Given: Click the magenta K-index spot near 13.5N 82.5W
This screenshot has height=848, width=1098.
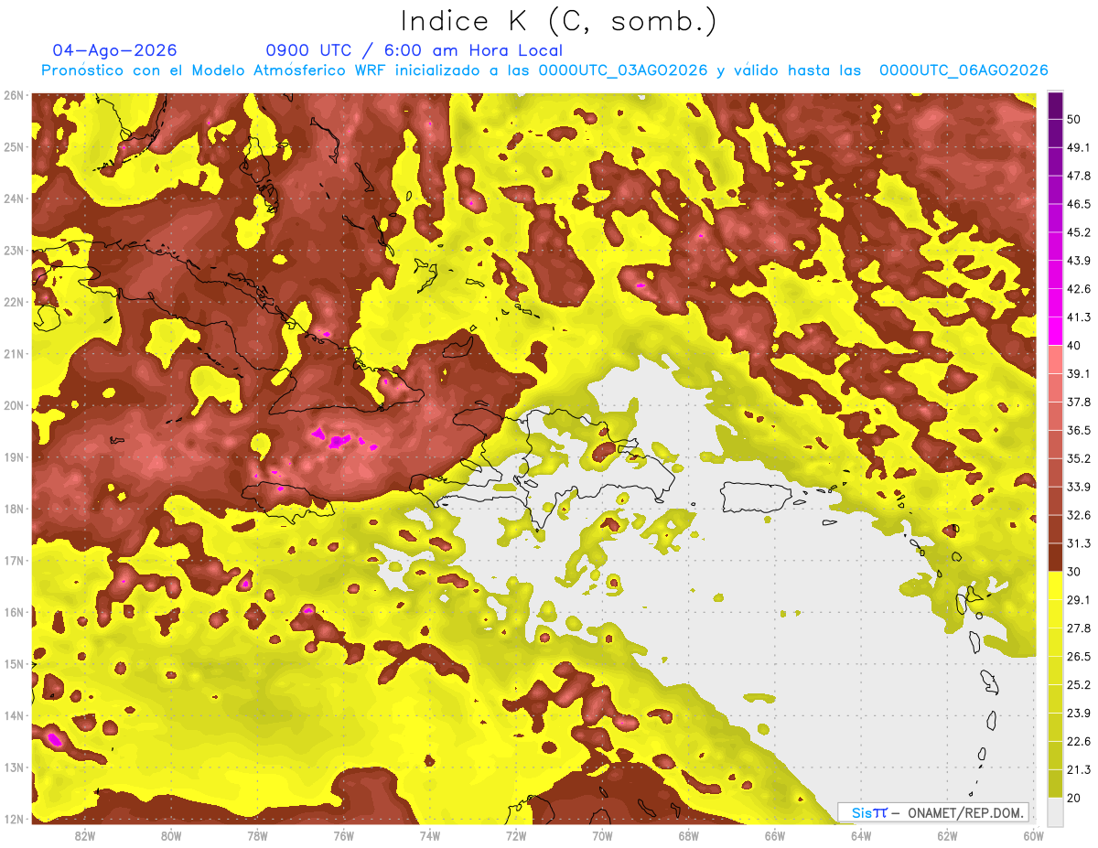Looking at the screenshot, I should [54, 738].
